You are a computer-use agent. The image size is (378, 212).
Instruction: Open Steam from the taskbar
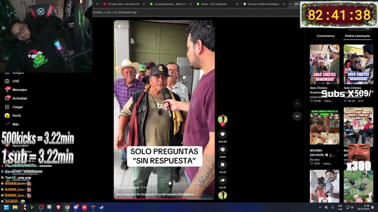[101, 207]
